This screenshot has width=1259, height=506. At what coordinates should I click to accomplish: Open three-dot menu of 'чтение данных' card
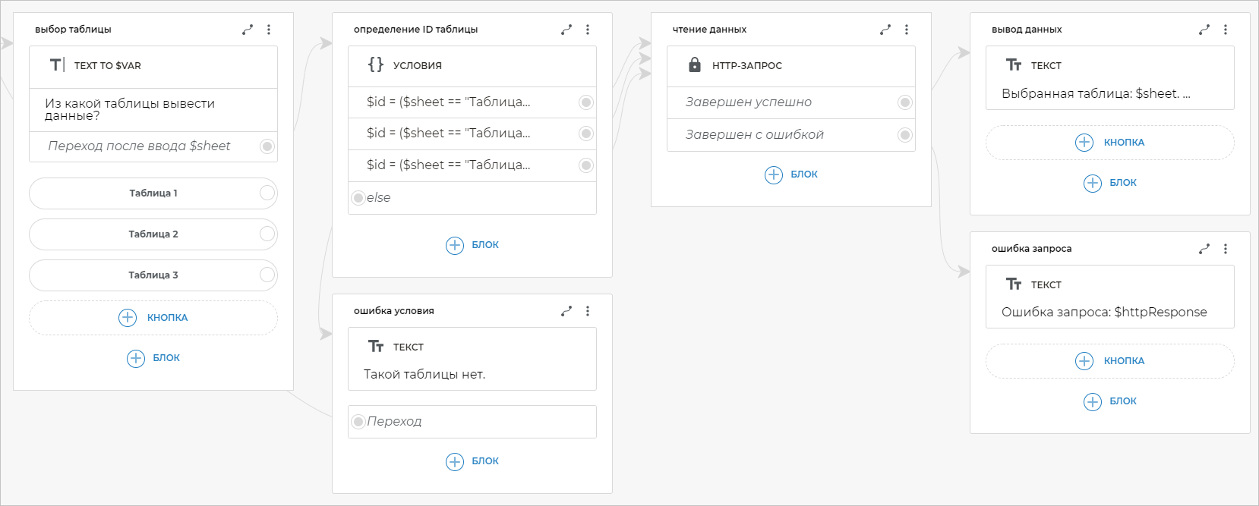pyautogui.click(x=907, y=30)
